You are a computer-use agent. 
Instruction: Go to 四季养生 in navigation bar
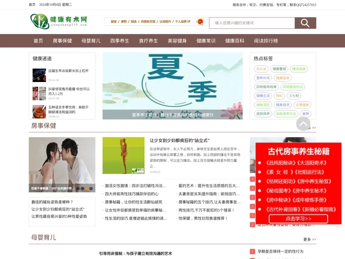(120, 41)
